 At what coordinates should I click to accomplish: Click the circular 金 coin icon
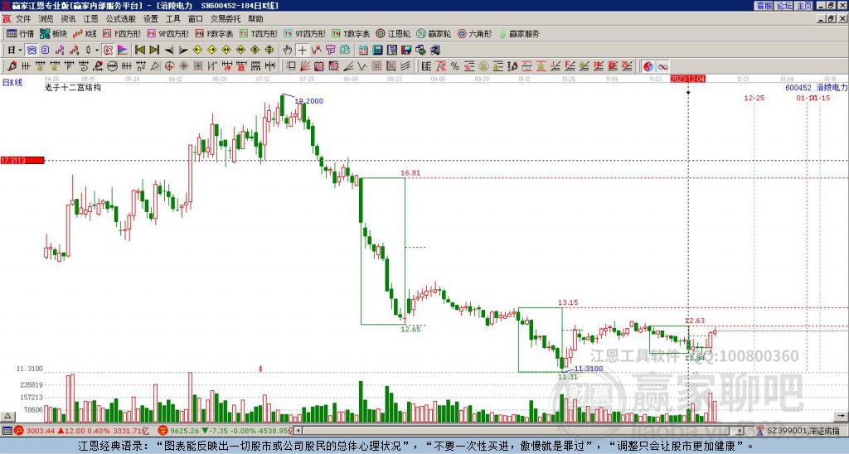click(x=483, y=66)
